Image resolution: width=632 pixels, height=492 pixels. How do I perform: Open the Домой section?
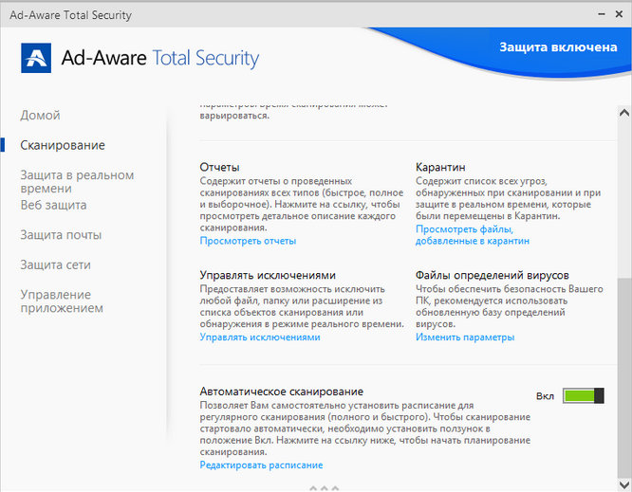pos(40,116)
